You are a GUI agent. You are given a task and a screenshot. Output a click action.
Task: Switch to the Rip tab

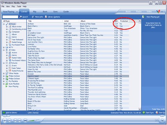[x=35, y=12]
